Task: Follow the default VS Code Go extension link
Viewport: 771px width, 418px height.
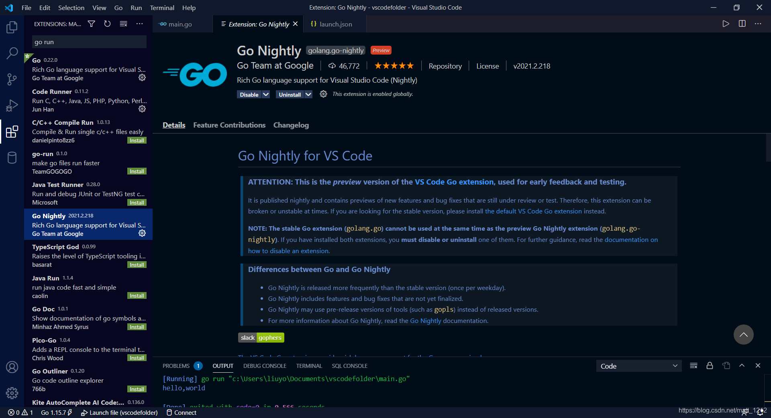Action: (x=533, y=211)
